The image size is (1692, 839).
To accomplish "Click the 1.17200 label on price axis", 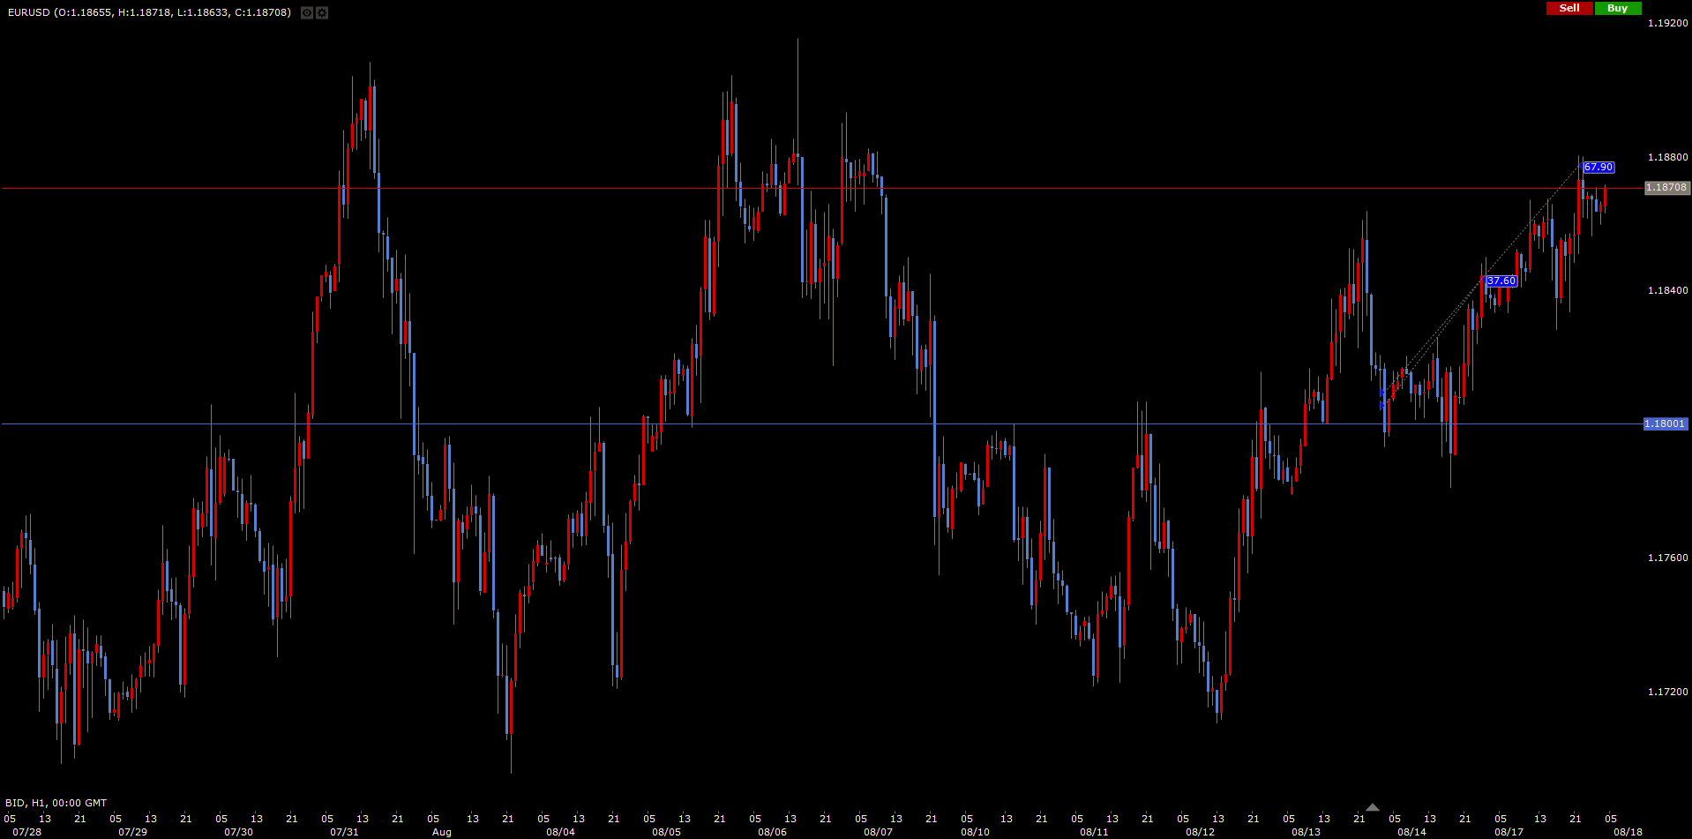I will point(1667,692).
